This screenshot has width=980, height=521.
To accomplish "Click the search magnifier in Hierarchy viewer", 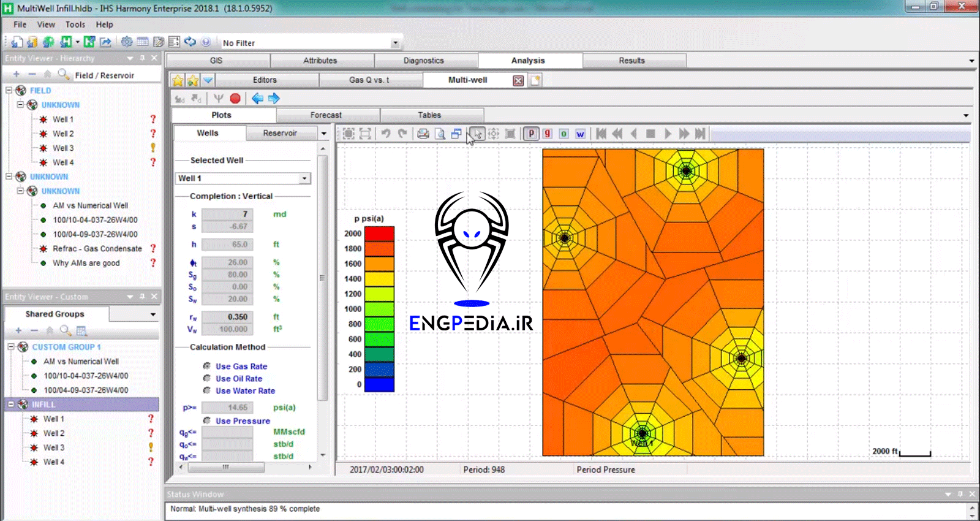I will [x=64, y=74].
